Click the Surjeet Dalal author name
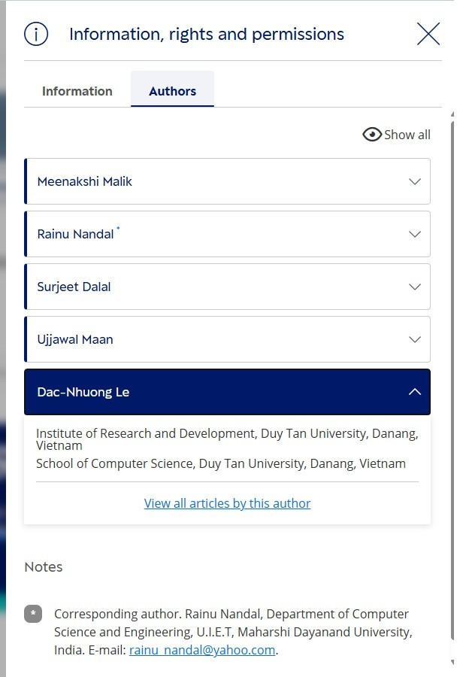This screenshot has width=466, height=677. pyautogui.click(x=74, y=287)
